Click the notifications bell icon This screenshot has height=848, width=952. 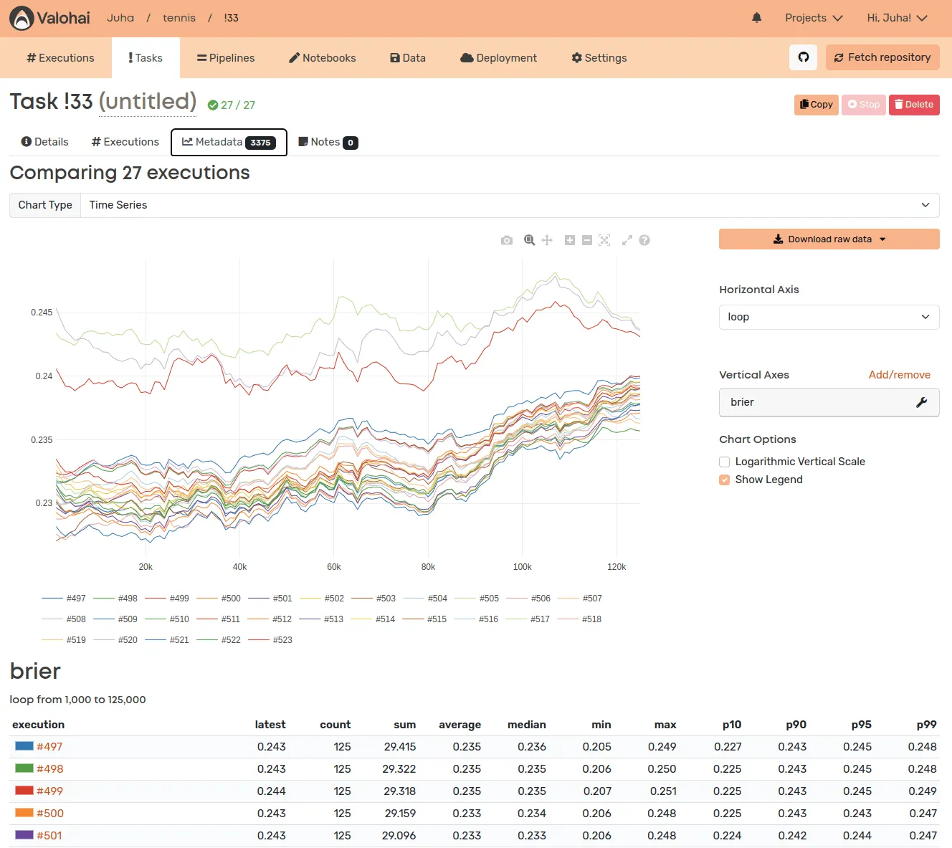[756, 18]
